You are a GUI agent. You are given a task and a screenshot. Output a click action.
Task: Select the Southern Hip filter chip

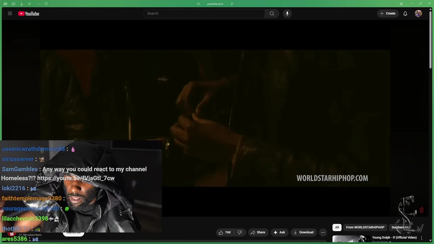pyautogui.click(x=401, y=227)
